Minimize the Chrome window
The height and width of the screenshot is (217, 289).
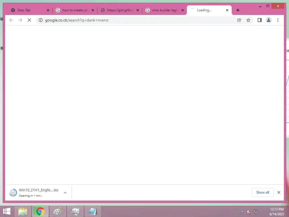(260, 6)
